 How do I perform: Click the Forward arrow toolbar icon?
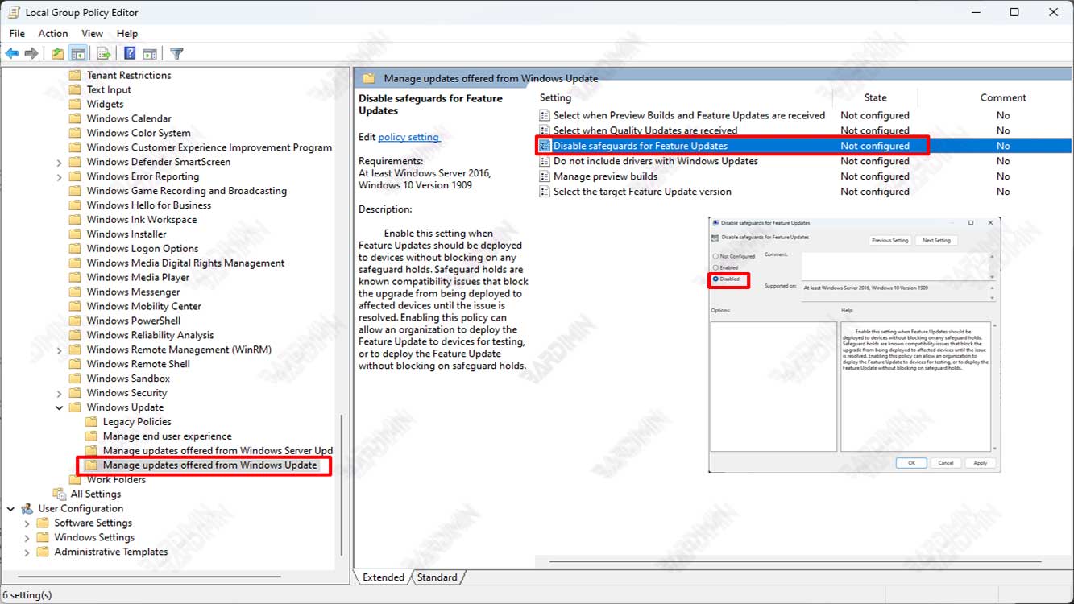31,54
